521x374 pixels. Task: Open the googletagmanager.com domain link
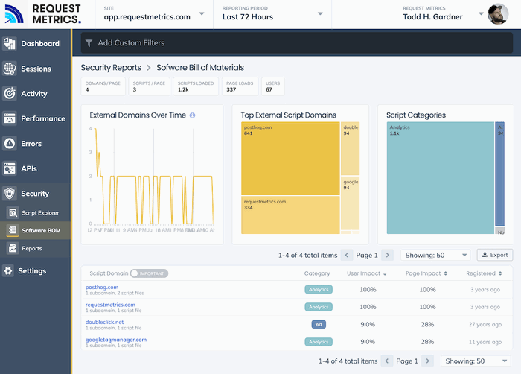[116, 340]
